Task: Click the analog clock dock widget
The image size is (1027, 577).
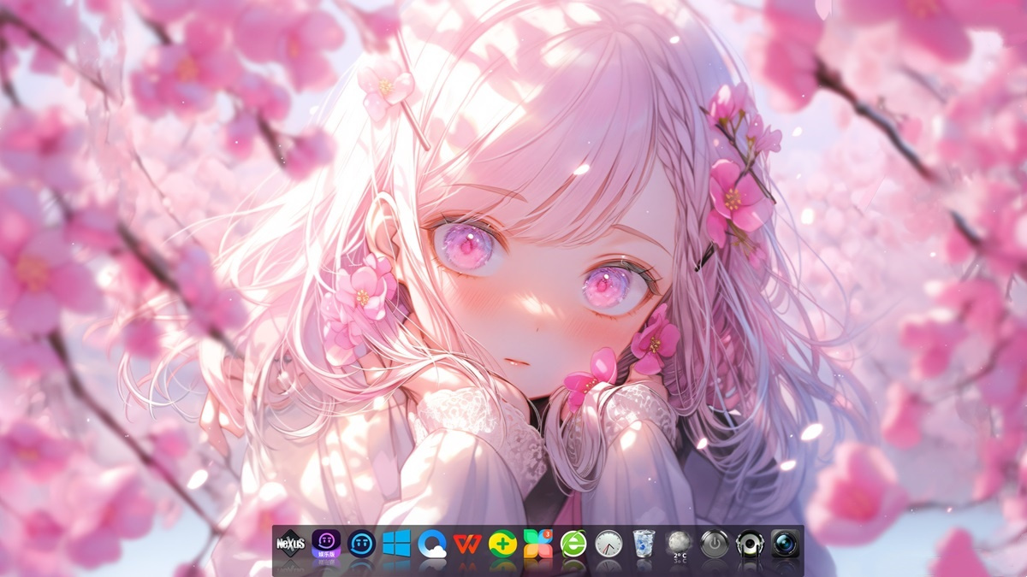Action: 608,544
